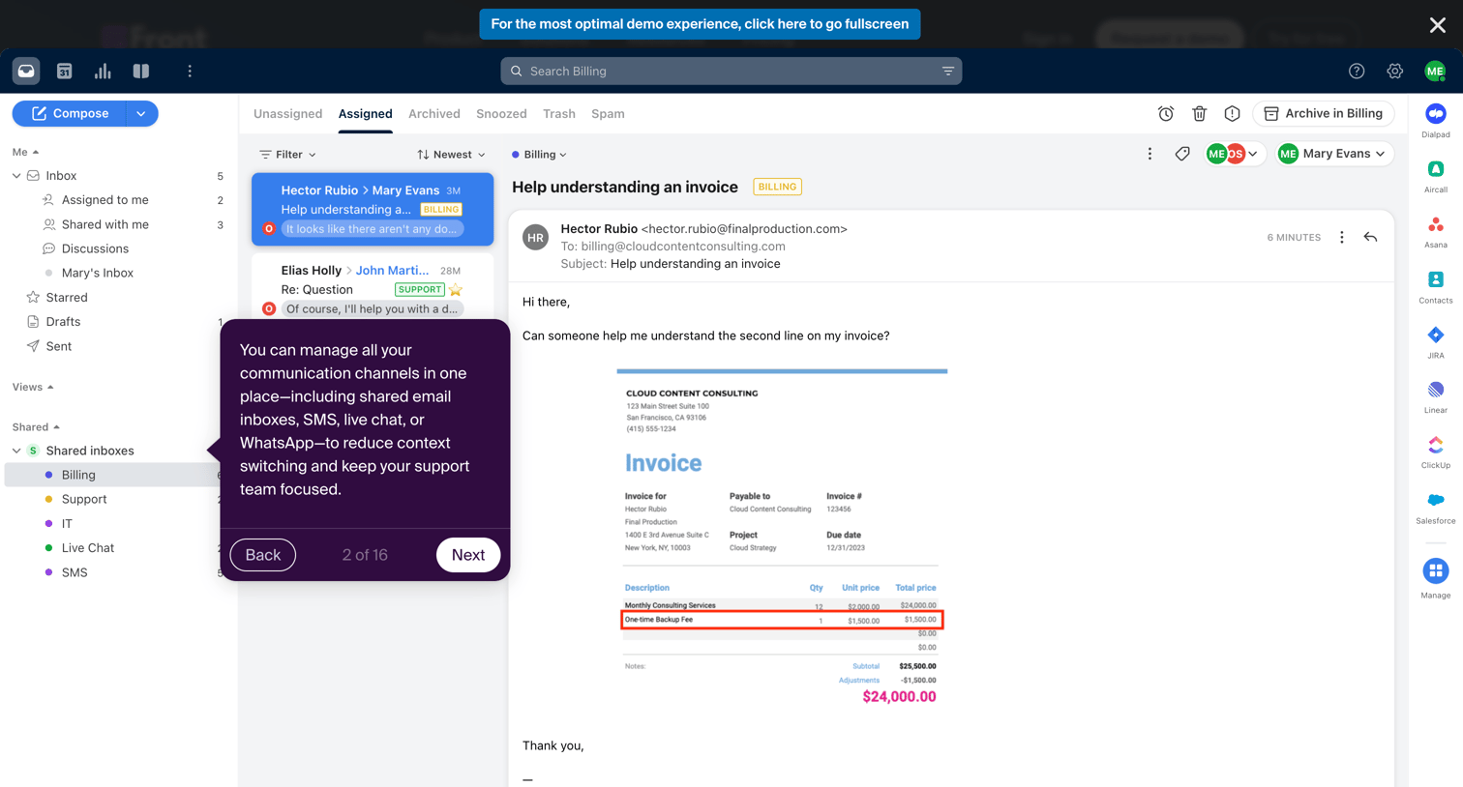This screenshot has width=1463, height=787.
Task: Expand the Compose dropdown arrow
Action: click(x=141, y=114)
